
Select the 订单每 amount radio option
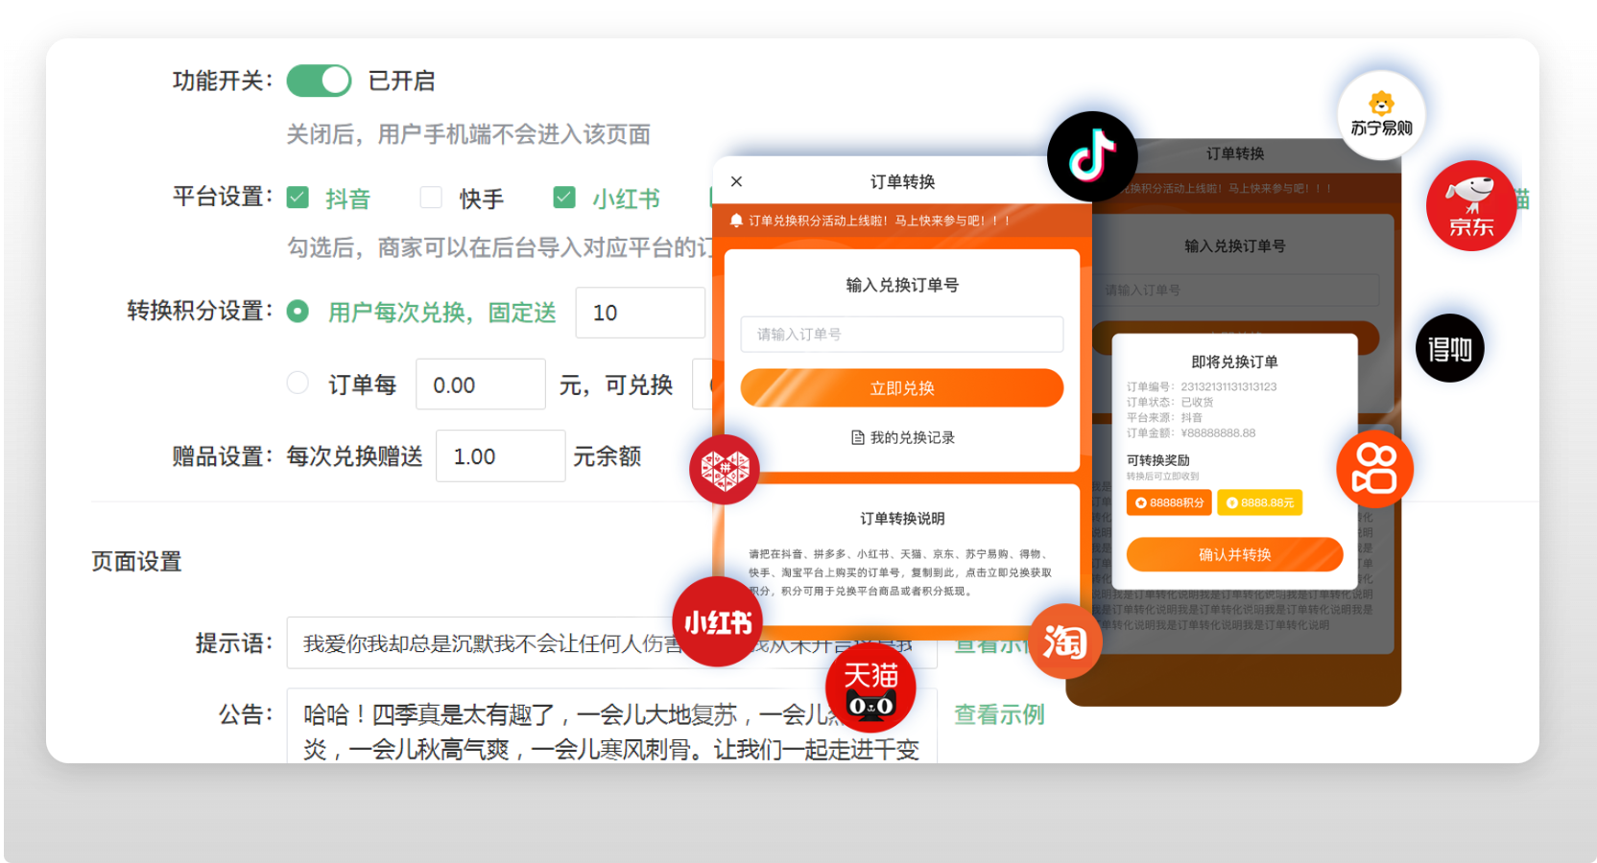click(x=298, y=384)
